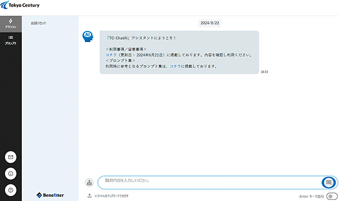Click the send message button

[329, 182]
